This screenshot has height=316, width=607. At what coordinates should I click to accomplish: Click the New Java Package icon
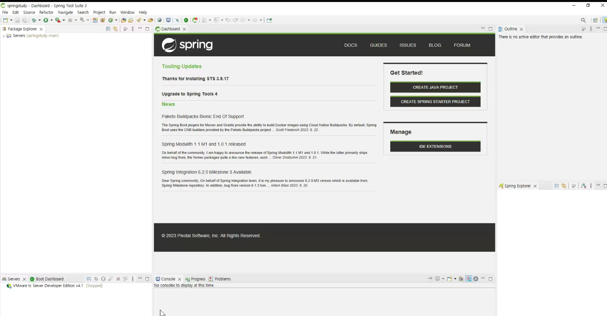point(103,20)
